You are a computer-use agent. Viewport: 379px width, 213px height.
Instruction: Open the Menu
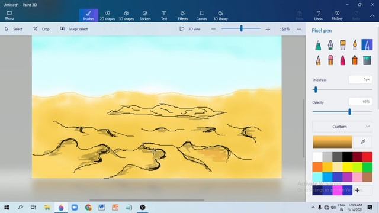tap(9, 15)
